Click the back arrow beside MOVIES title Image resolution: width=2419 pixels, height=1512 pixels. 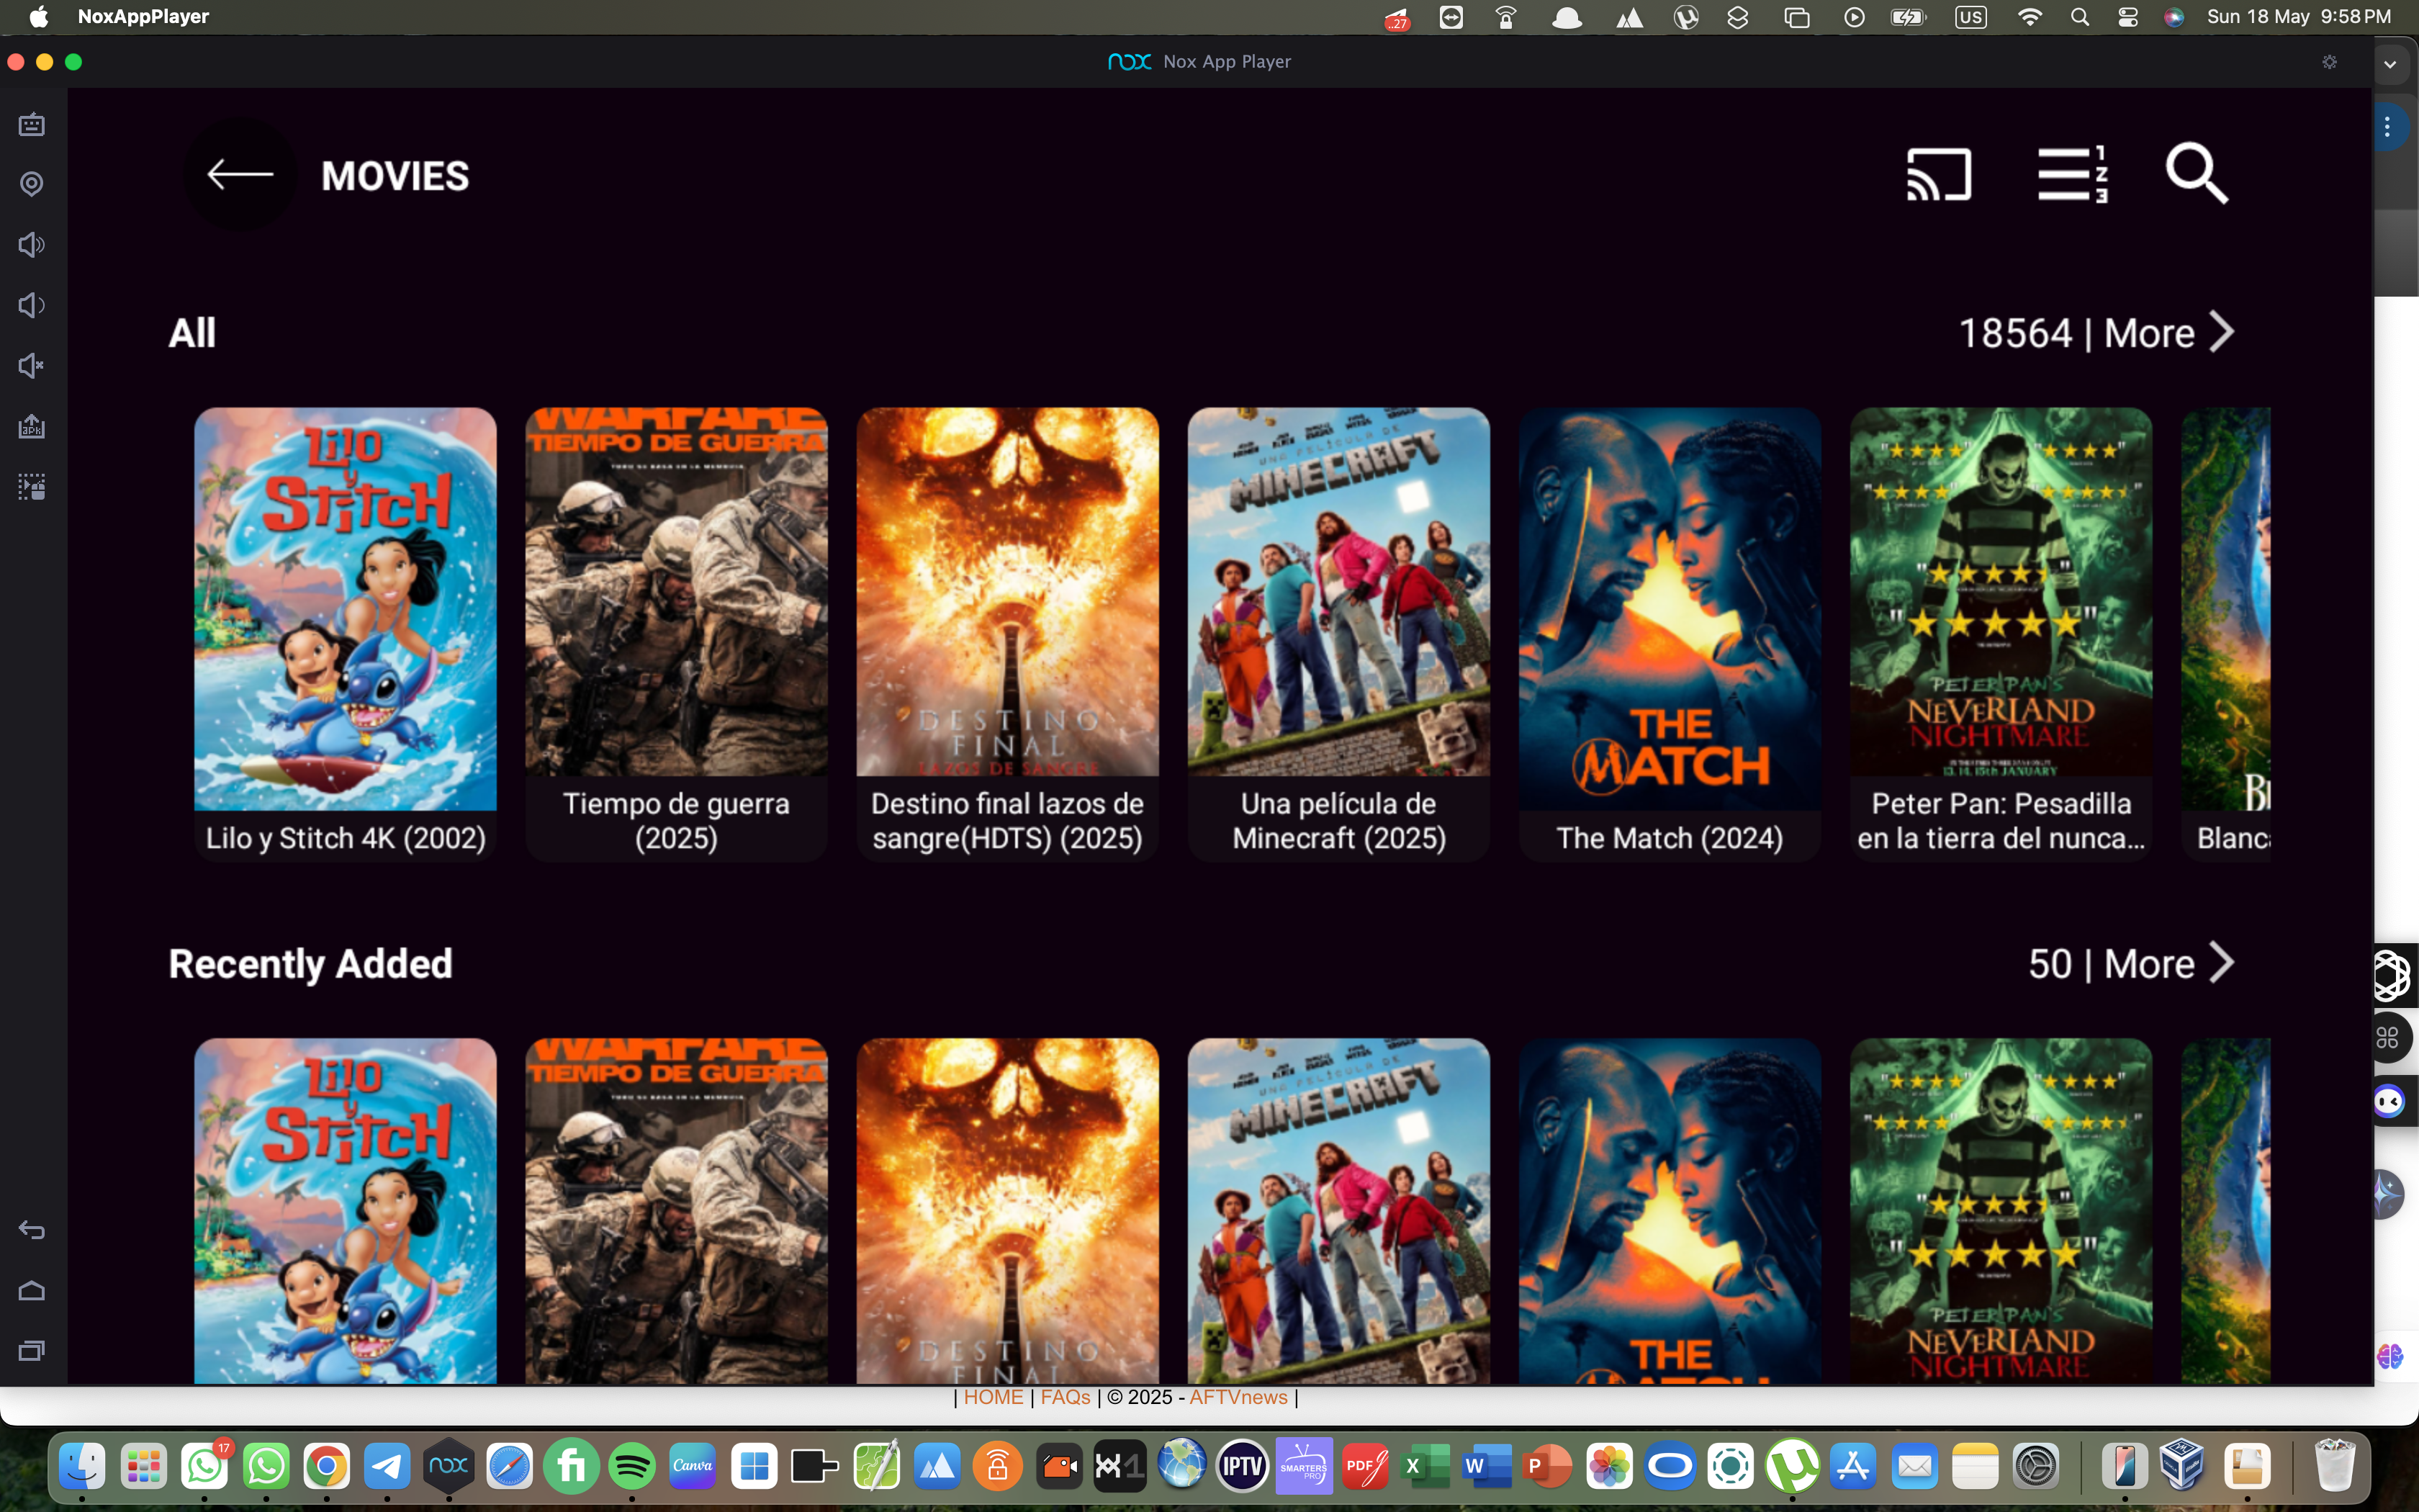240,173
